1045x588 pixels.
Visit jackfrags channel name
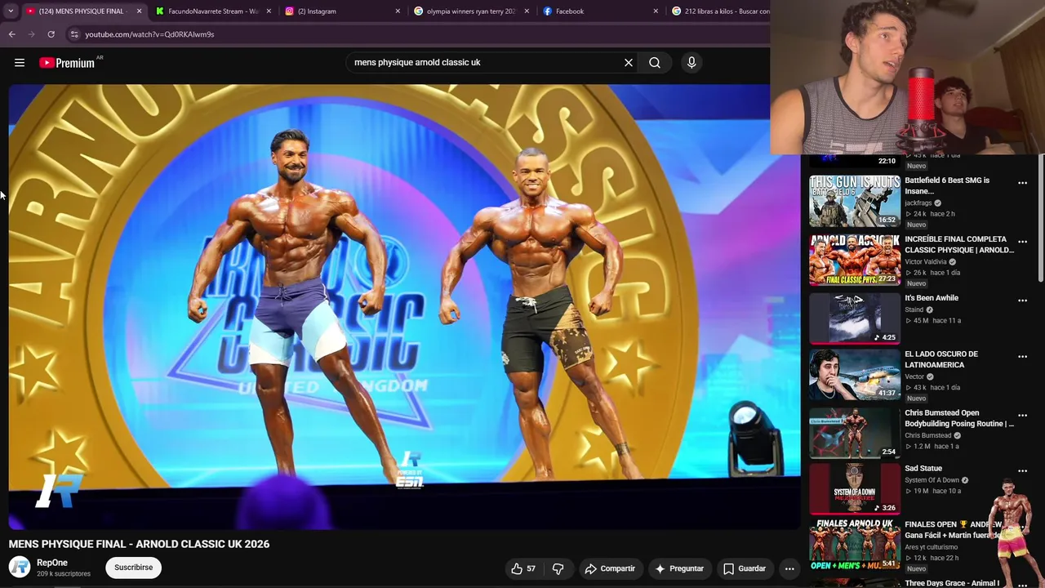coord(918,203)
